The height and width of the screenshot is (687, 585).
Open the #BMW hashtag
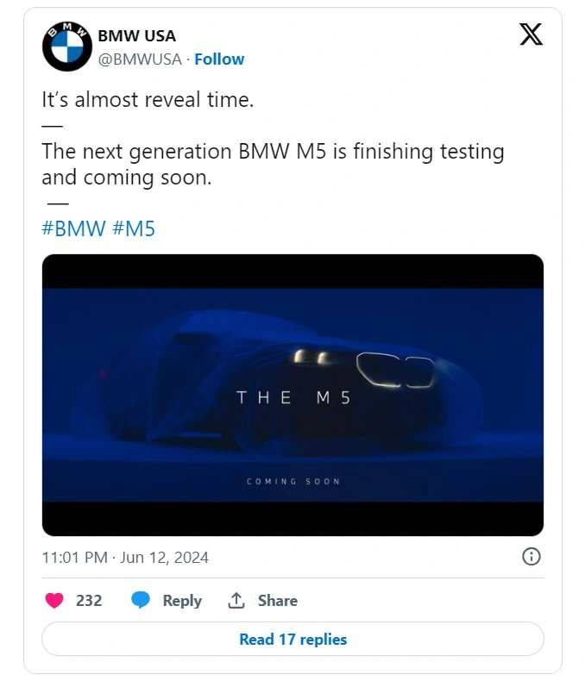point(73,228)
